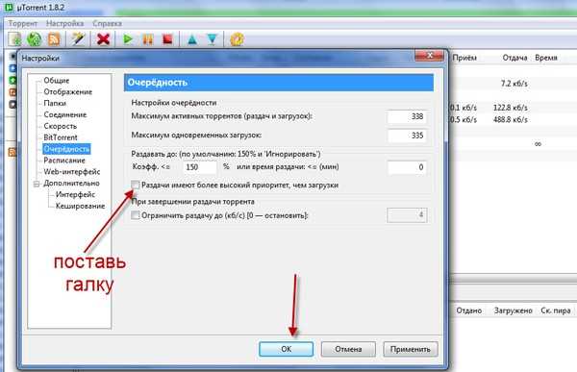Click the Коэфф. ratio field showing 150

pos(200,167)
